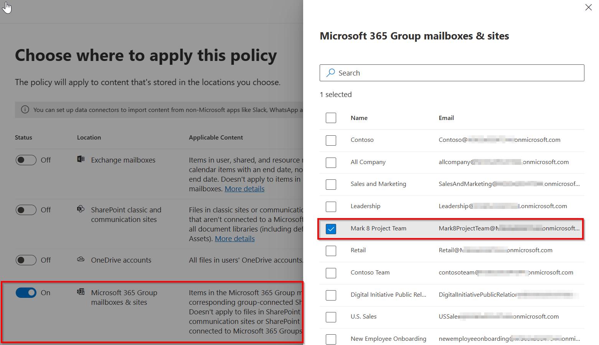Turn on SharePoint classic and communication sites

[26, 210]
